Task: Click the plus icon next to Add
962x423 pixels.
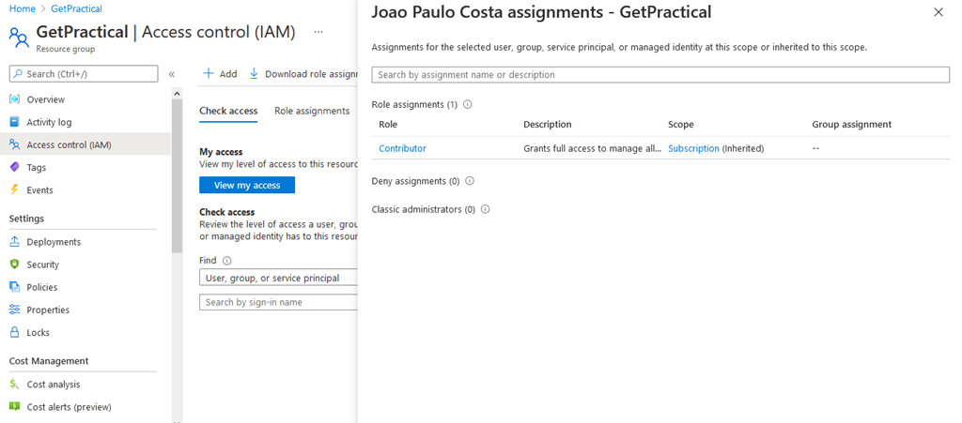Action: [x=209, y=73]
